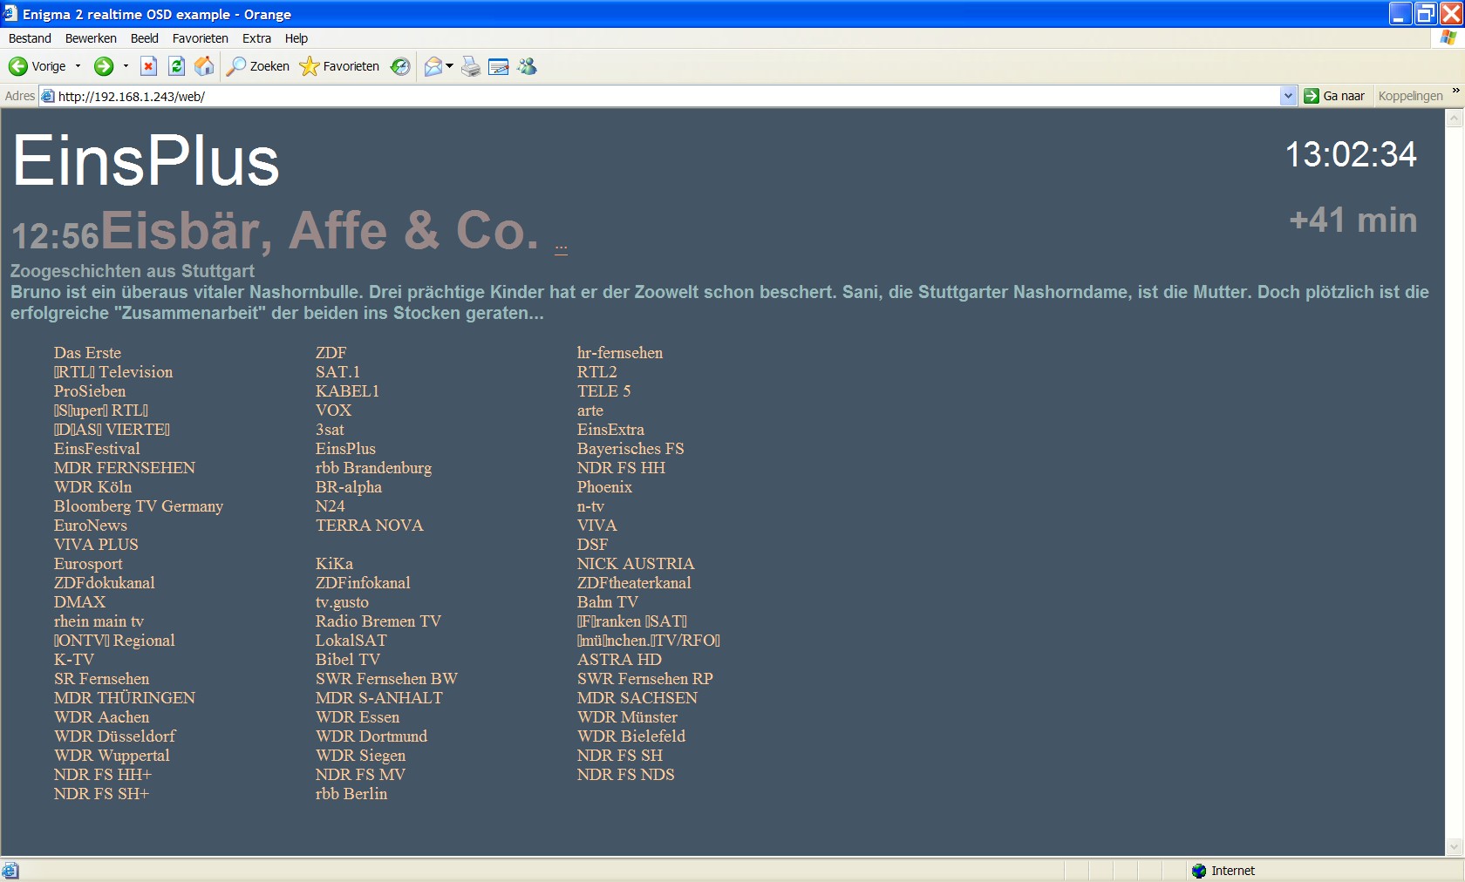Click the IE page icon in the title bar
This screenshot has height=882, width=1465.
[x=10, y=14]
